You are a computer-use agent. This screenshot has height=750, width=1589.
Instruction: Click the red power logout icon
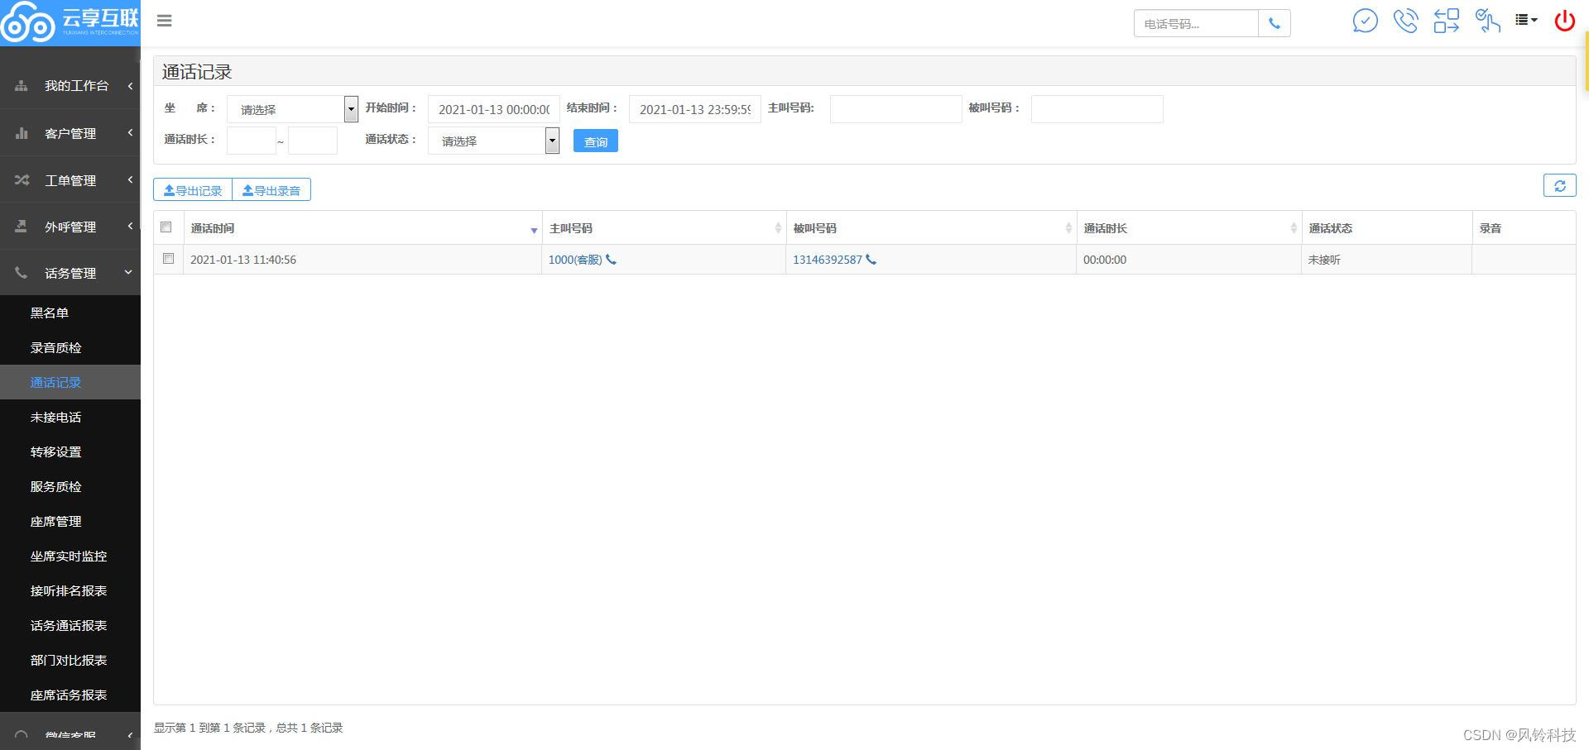pos(1565,21)
